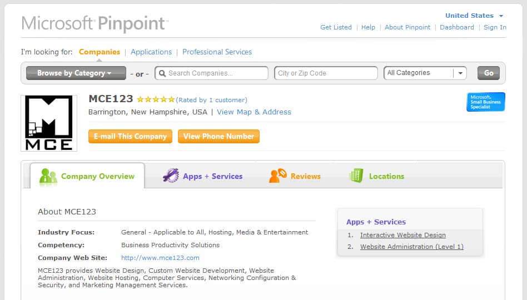Click the About MCE123 heading
The height and width of the screenshot is (300, 527).
pos(67,212)
